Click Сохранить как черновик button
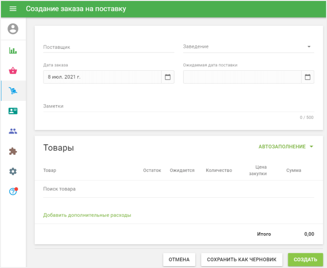 tap(241, 259)
